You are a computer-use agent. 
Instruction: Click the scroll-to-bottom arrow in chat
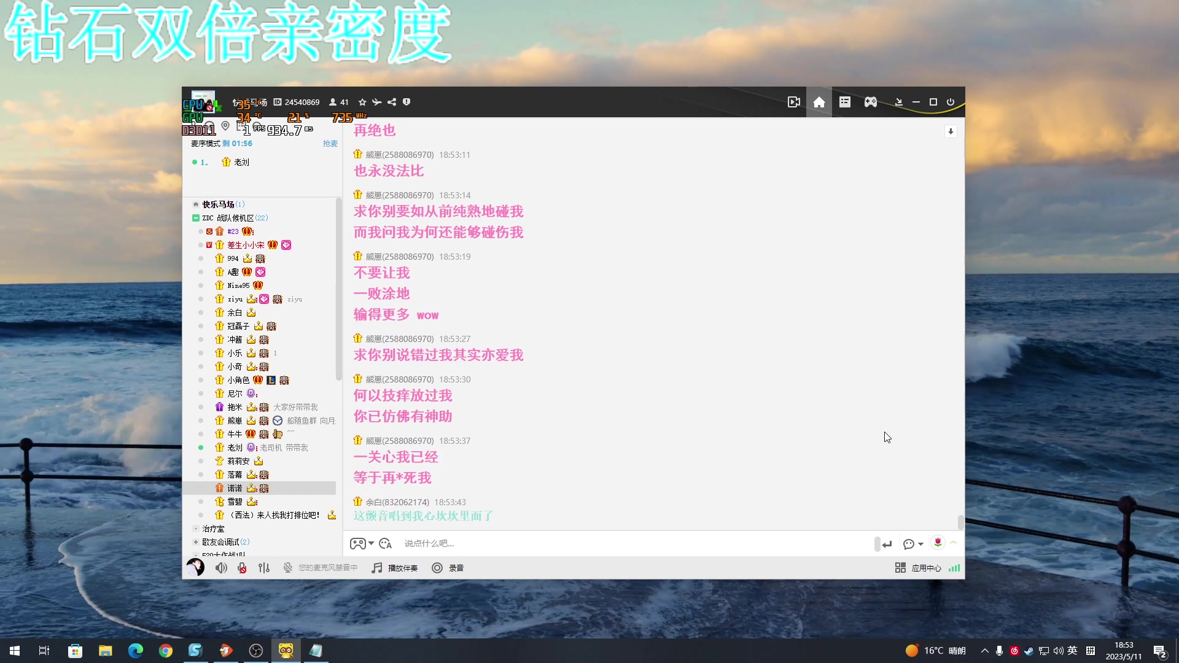[951, 131]
